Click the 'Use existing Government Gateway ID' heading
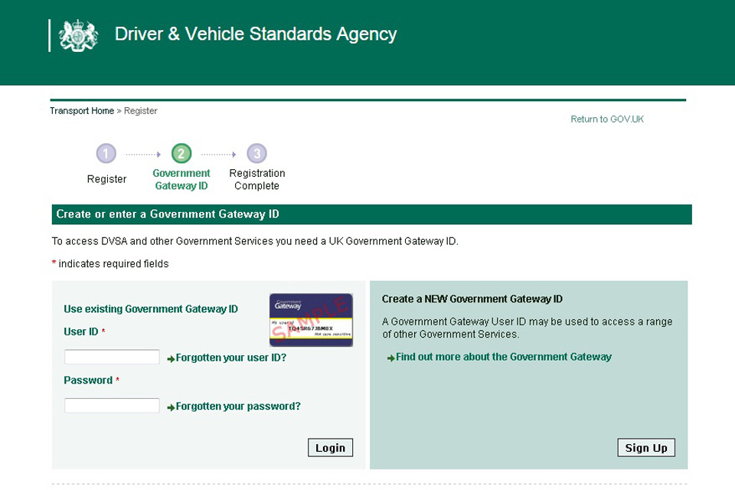 pos(151,309)
